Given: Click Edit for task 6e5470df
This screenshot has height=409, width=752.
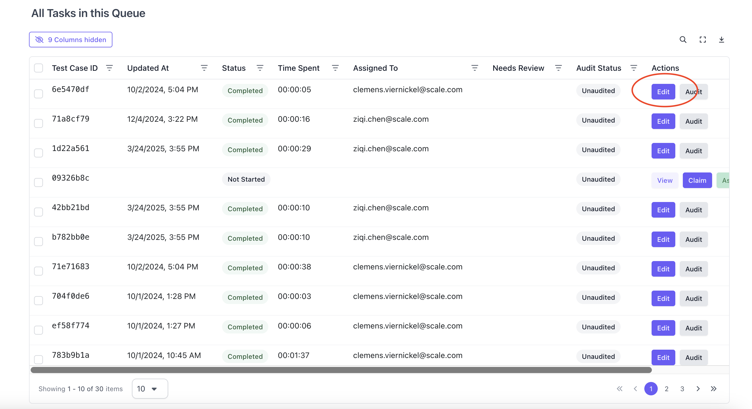Looking at the screenshot, I should pos(663,92).
